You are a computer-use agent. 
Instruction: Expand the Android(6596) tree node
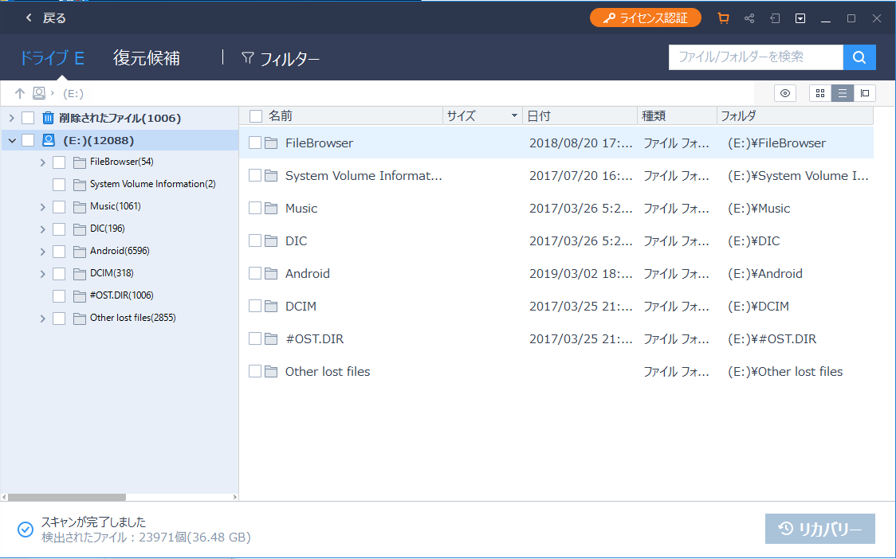pos(43,252)
